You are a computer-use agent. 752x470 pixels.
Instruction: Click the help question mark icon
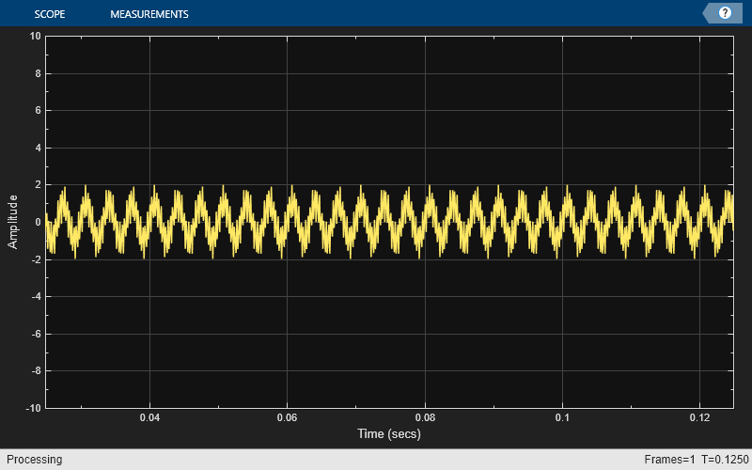725,13
